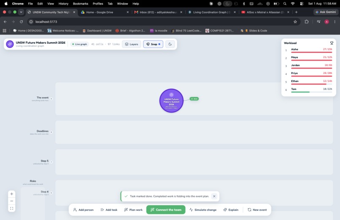The image size is (340, 220).
Task: Click the Explain button
Action: (231, 210)
